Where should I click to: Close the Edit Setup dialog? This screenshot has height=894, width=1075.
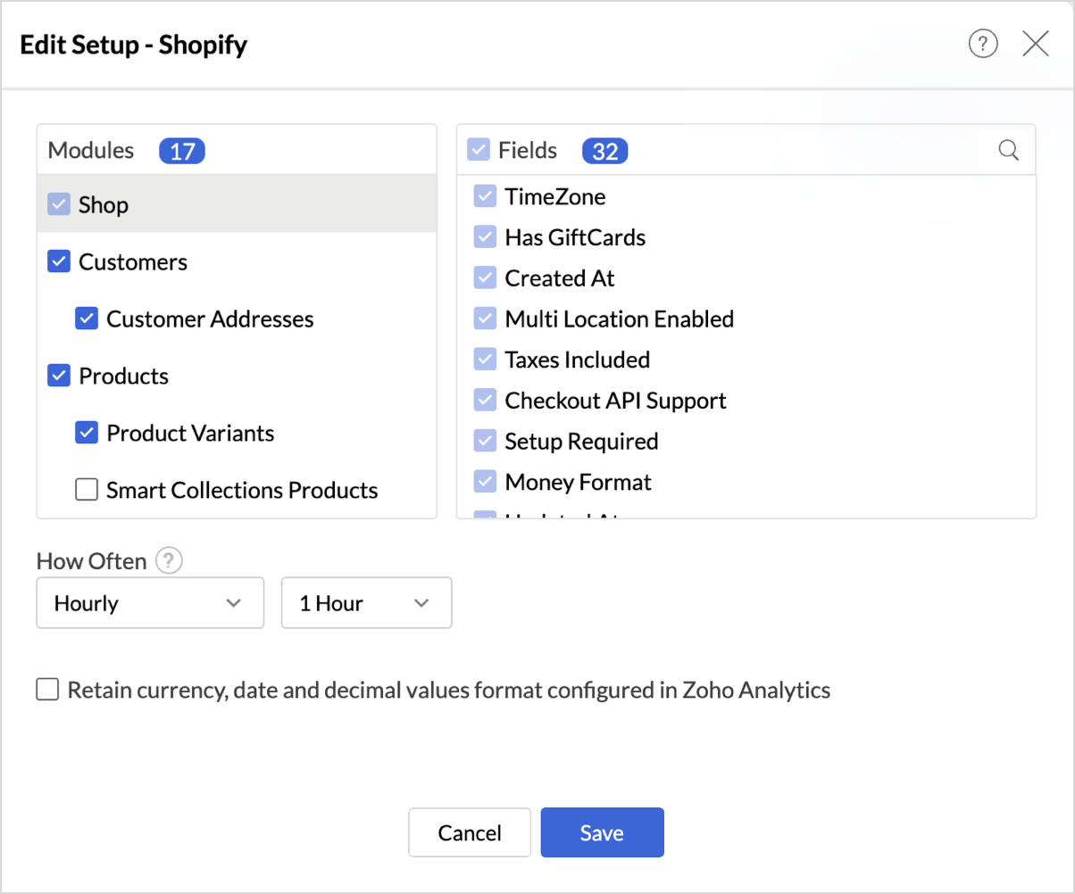[1035, 44]
